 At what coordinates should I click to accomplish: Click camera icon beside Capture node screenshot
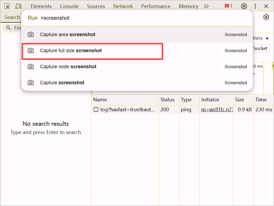(31, 66)
